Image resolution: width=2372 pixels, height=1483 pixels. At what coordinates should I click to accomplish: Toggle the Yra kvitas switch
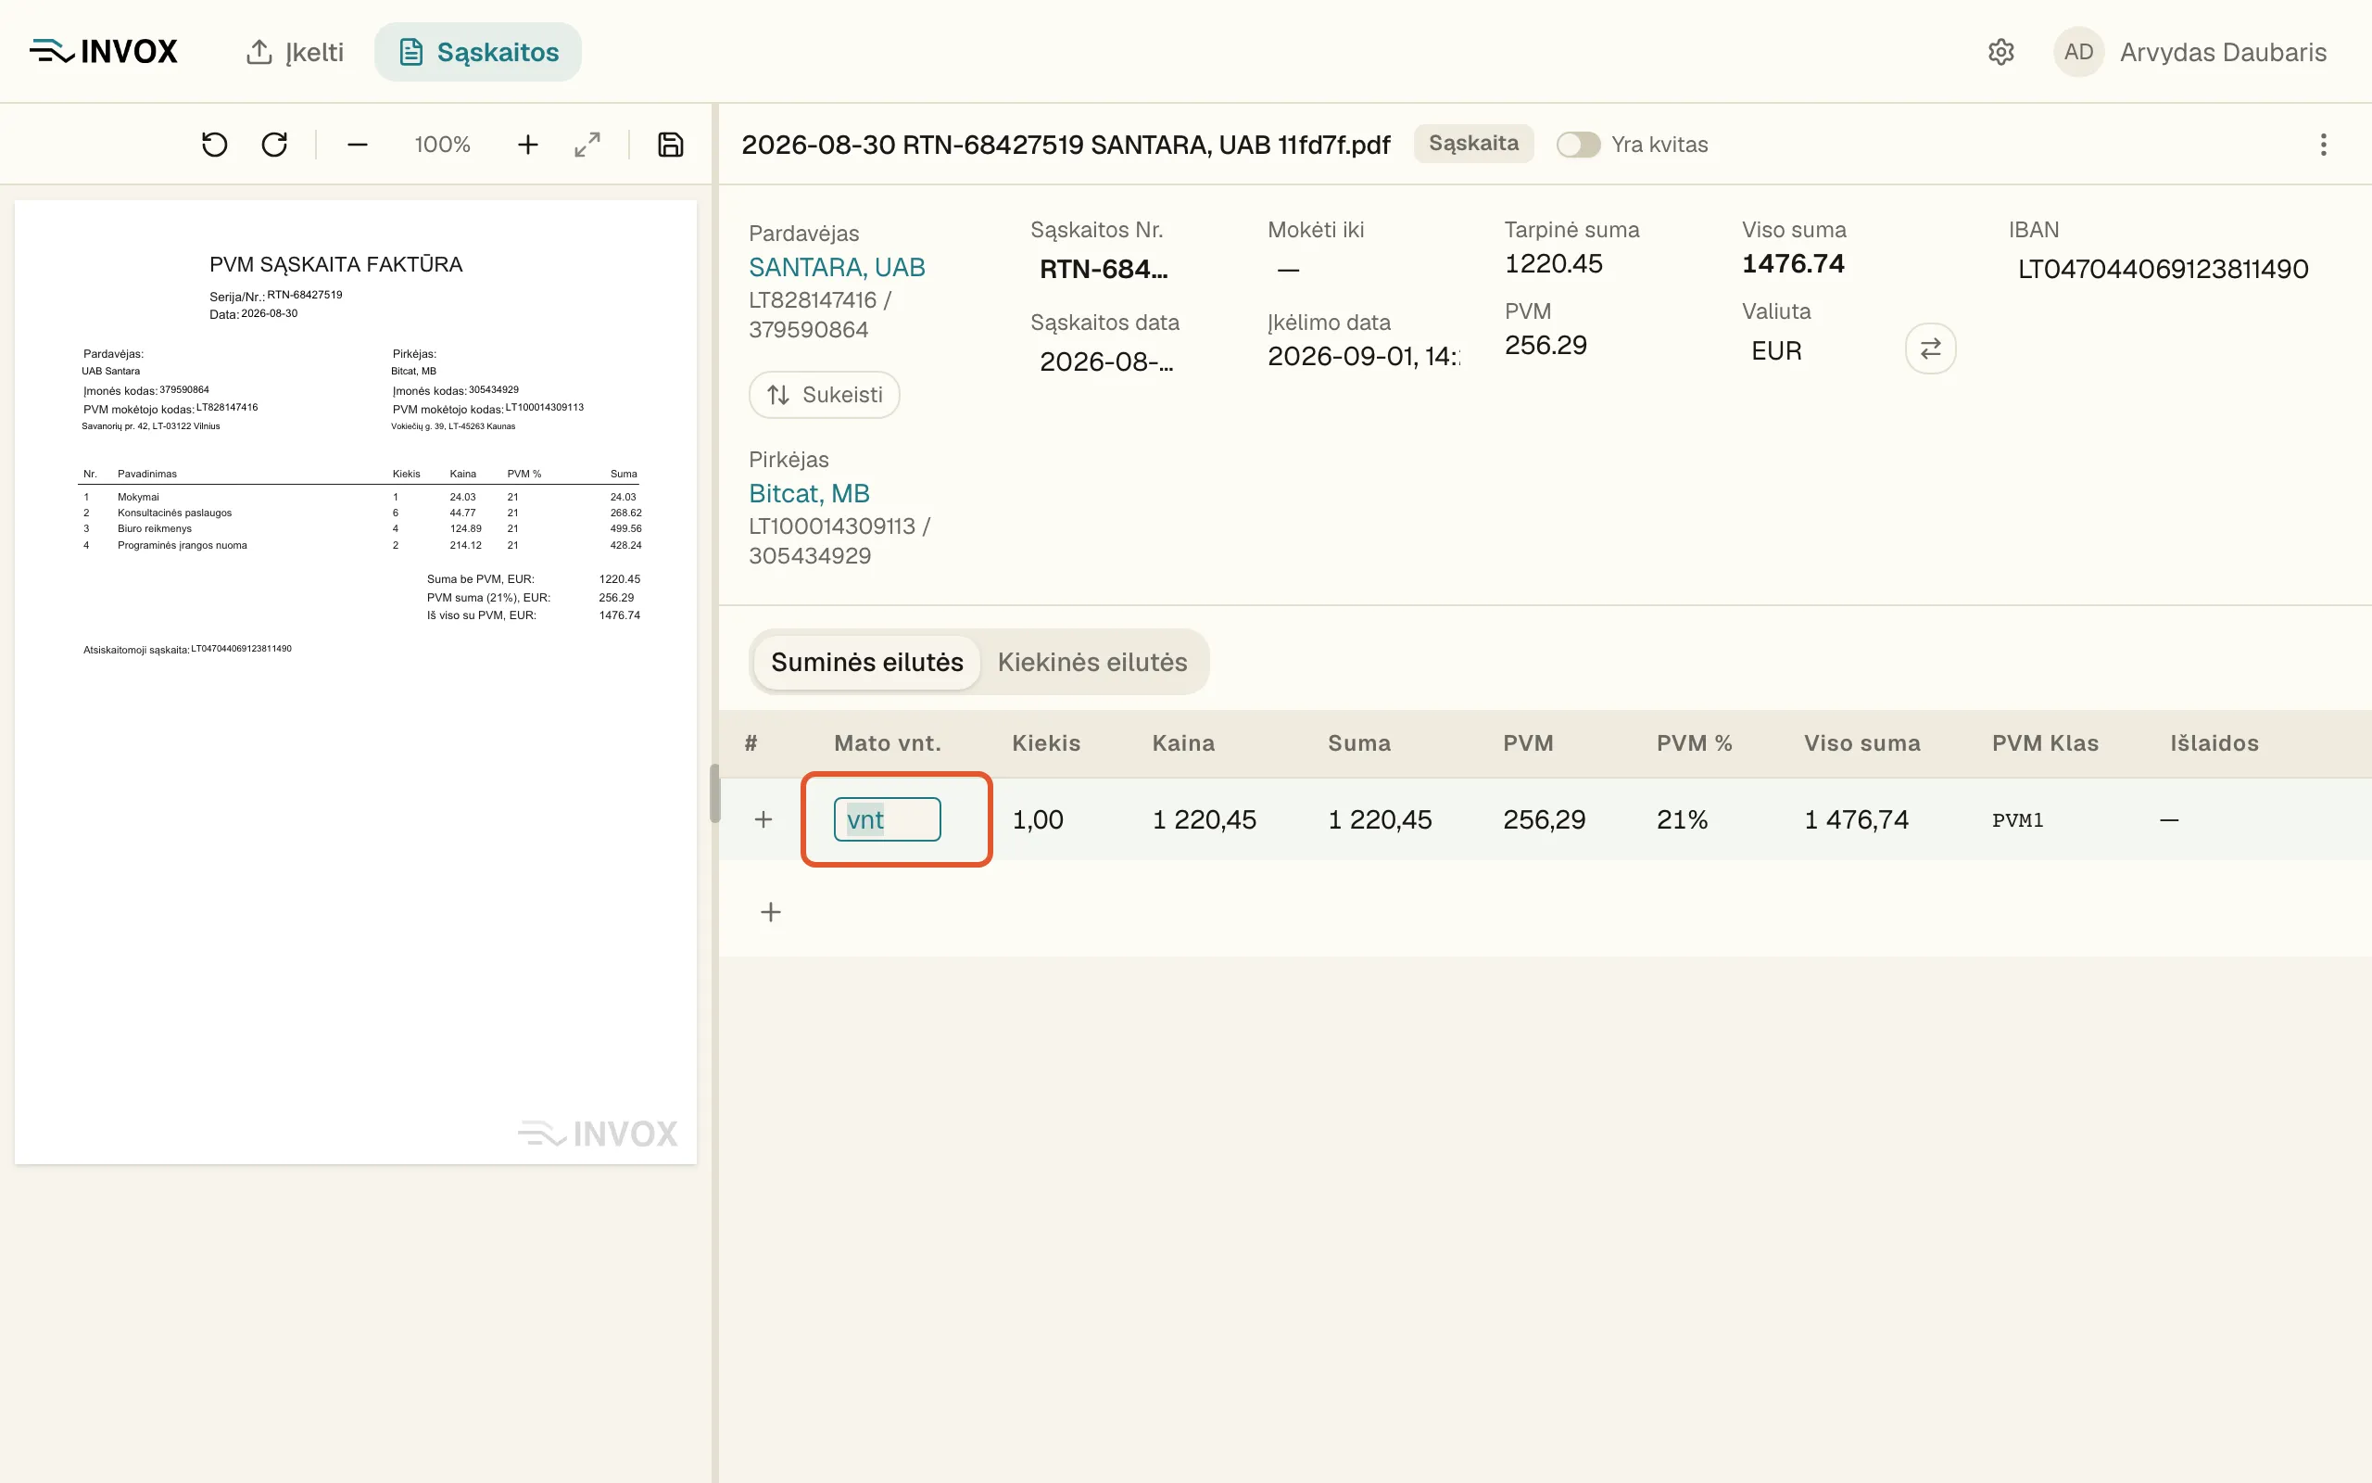coord(1578,145)
